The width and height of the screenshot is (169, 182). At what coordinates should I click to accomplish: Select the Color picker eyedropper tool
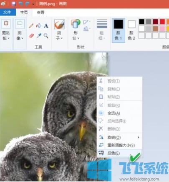coord(39,36)
